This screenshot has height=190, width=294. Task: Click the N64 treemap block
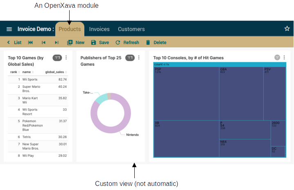245,148
